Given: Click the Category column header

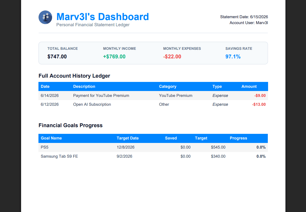Looking at the screenshot, I should (168, 86).
